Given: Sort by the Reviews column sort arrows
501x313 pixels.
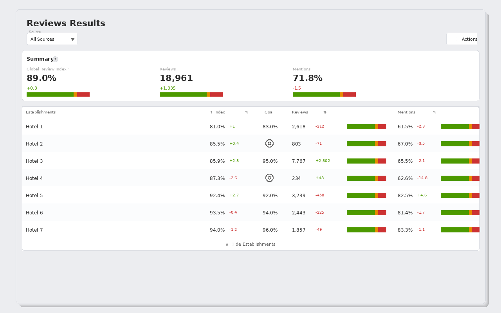Looking at the screenshot, I should 325,112.
